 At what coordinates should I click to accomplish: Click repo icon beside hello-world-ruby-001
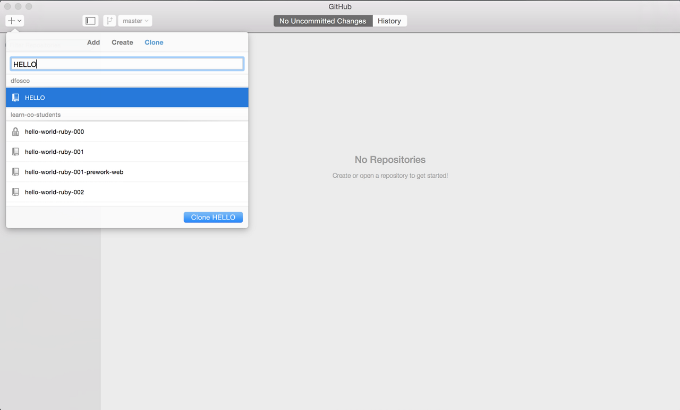click(x=15, y=152)
